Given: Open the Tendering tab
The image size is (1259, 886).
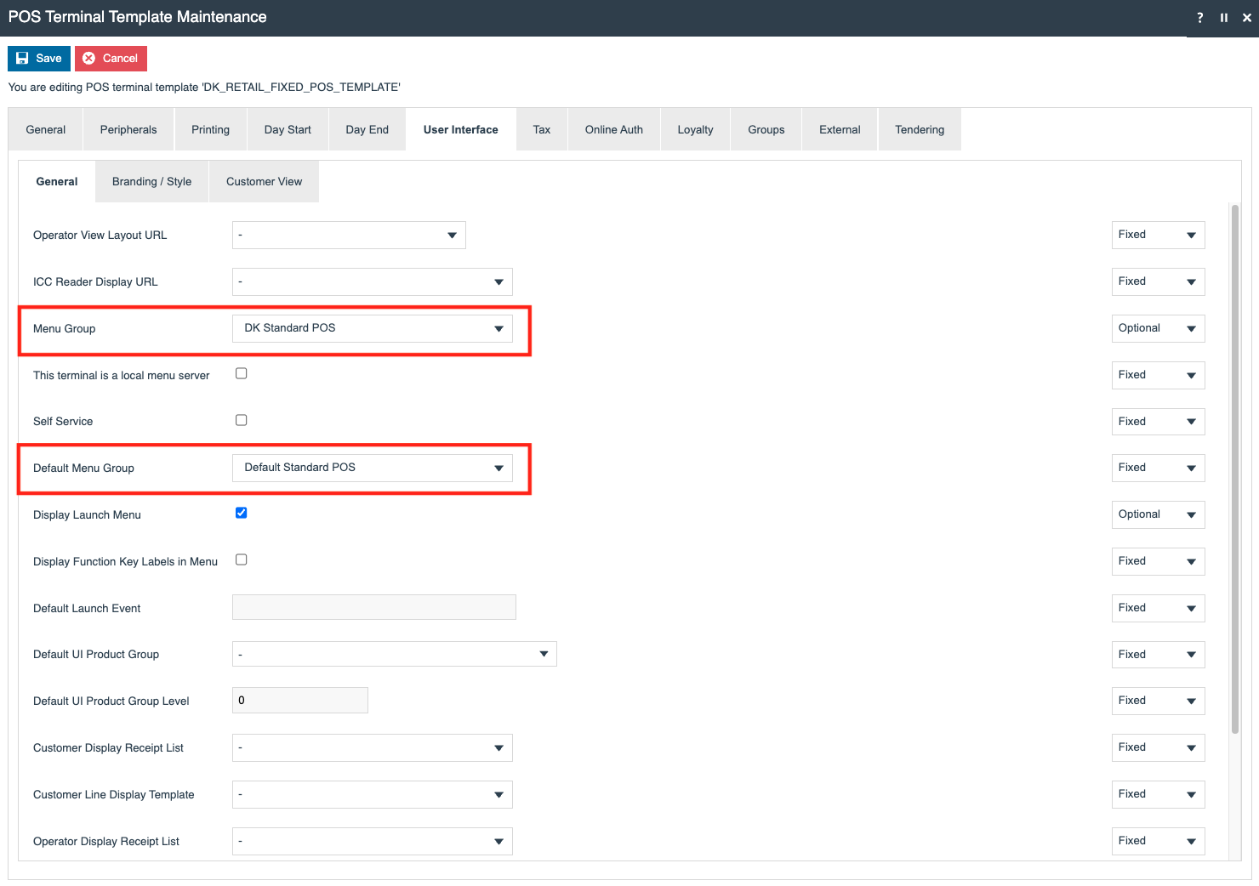Looking at the screenshot, I should pos(920,129).
